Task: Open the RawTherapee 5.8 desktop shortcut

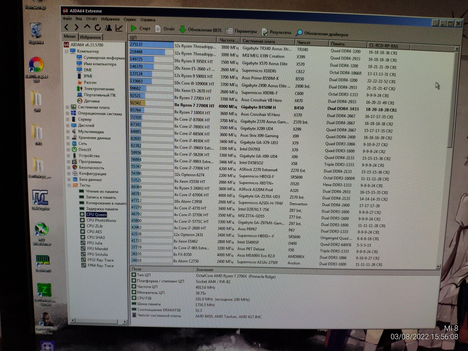Action: click(36, 69)
